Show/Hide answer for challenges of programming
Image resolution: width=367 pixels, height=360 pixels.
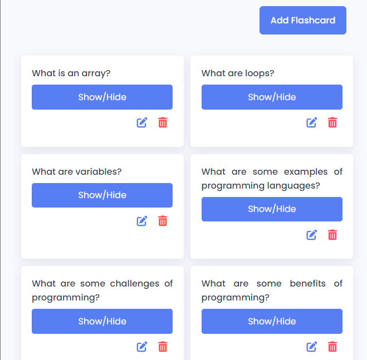pos(102,321)
